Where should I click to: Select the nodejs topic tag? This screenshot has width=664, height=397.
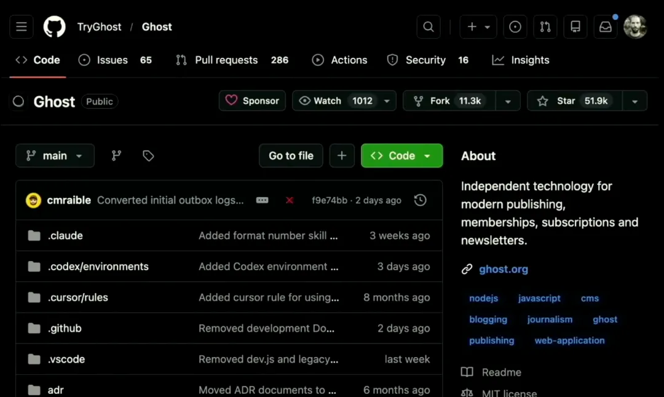484,298
